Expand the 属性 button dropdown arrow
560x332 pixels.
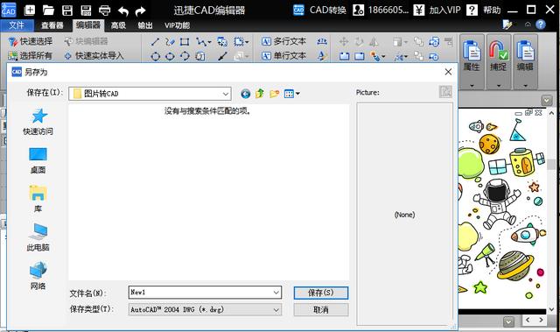(x=472, y=86)
